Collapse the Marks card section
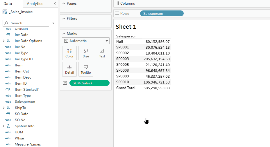The width and height of the screenshot is (270, 147). [64, 34]
